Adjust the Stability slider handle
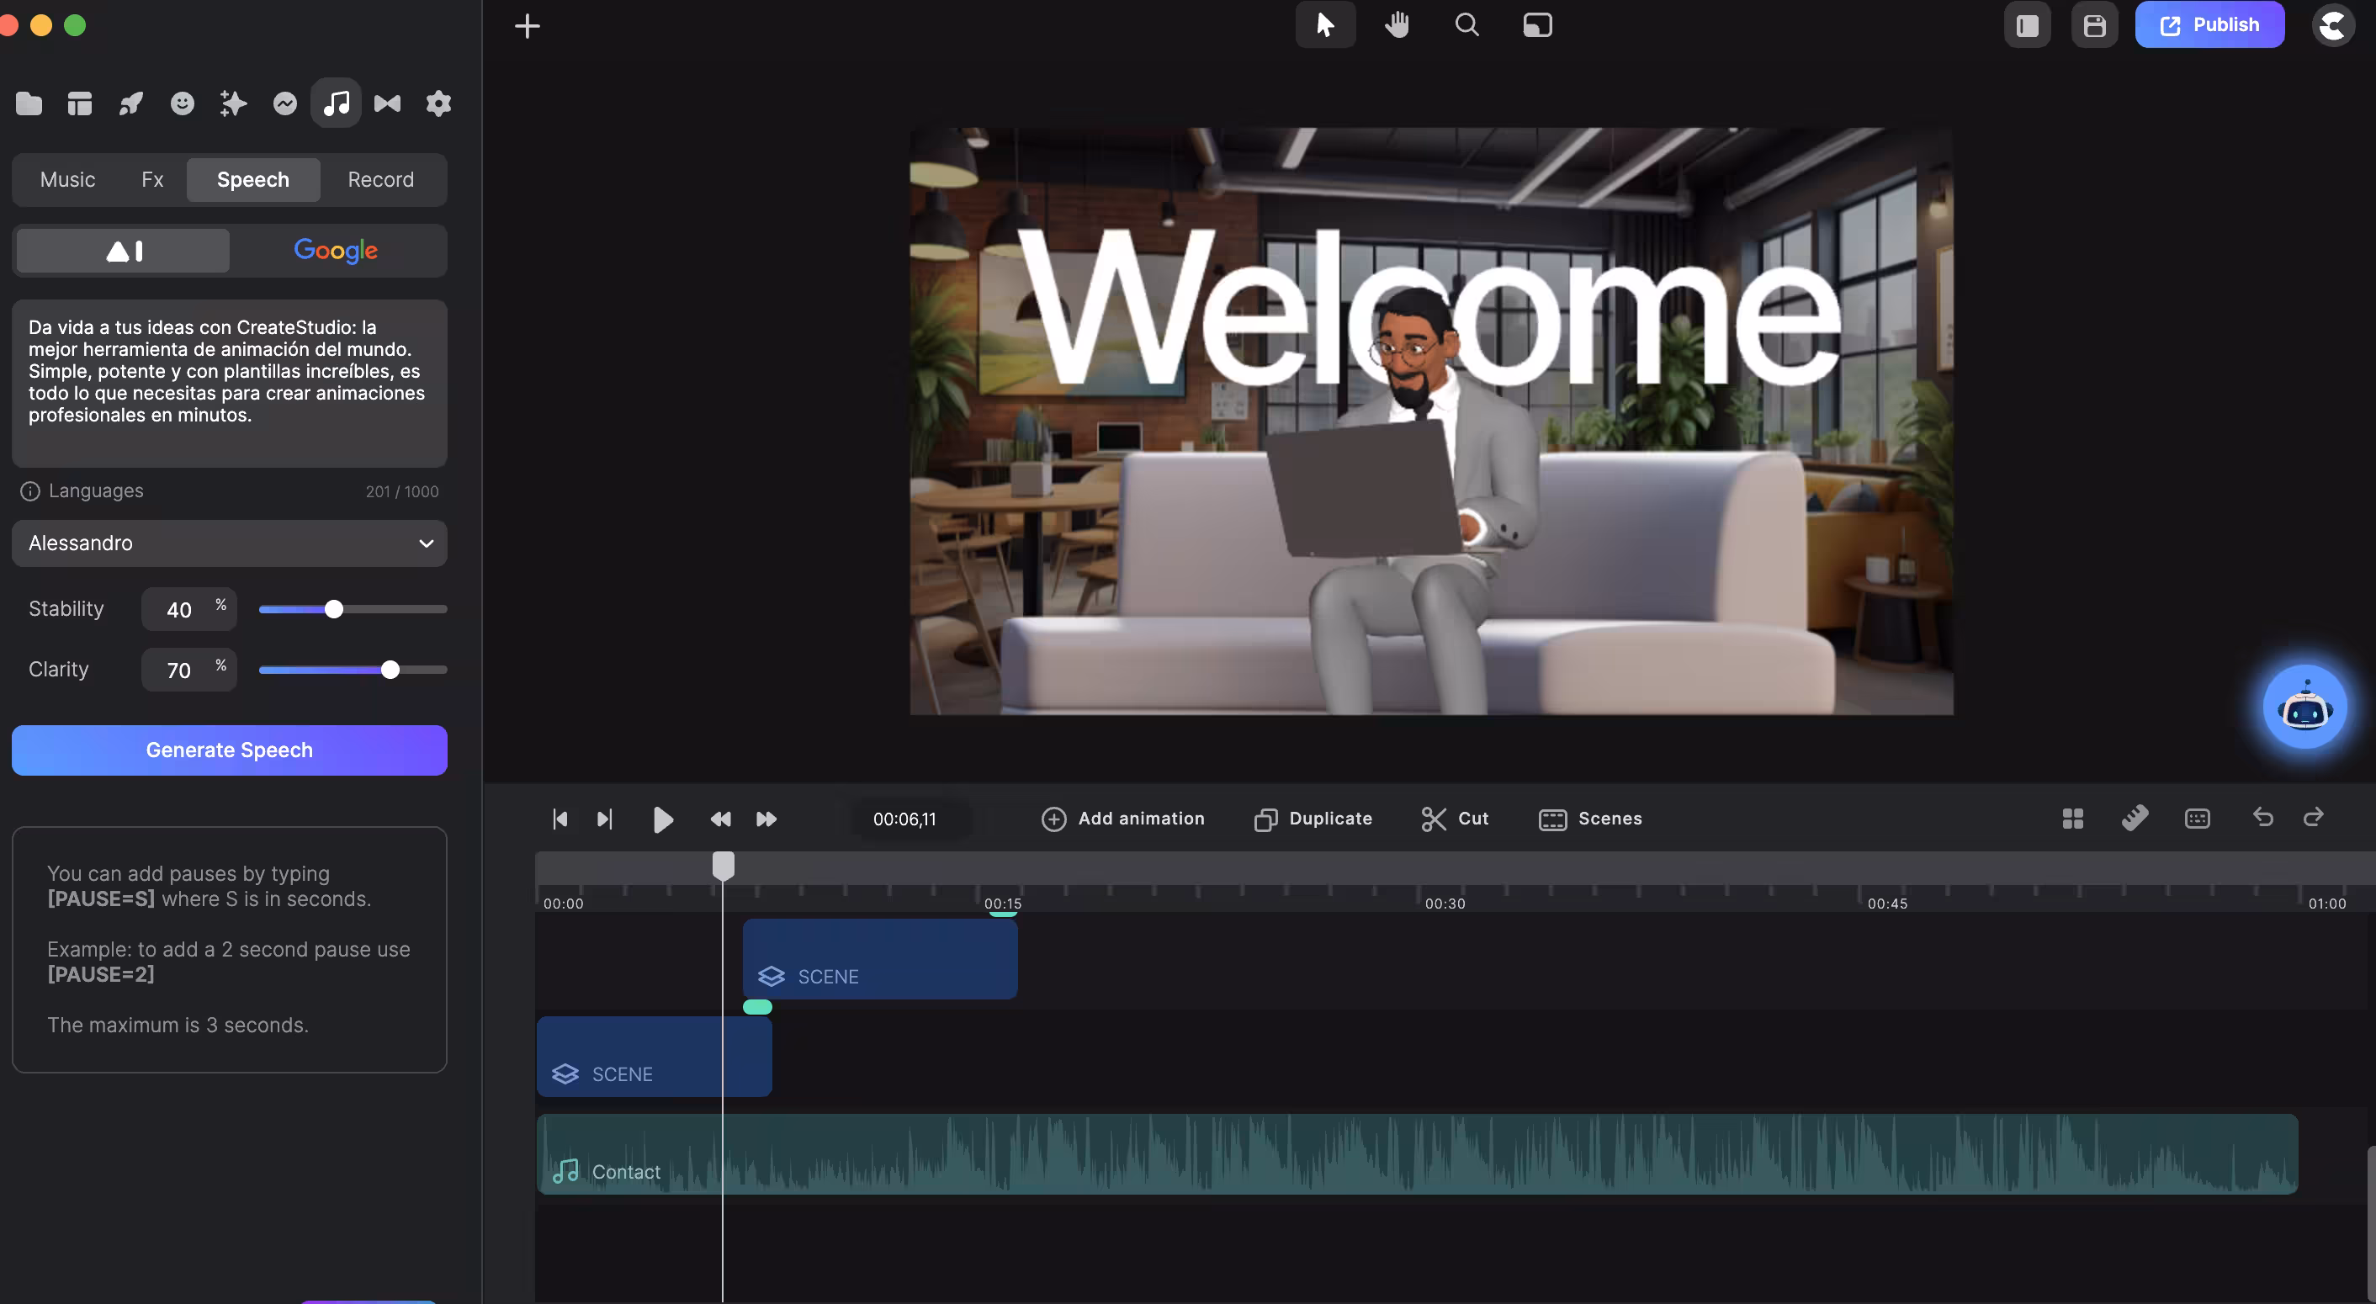 334,610
